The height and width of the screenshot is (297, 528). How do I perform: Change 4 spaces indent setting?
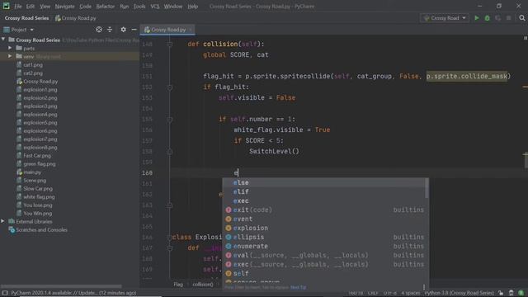(x=410, y=293)
